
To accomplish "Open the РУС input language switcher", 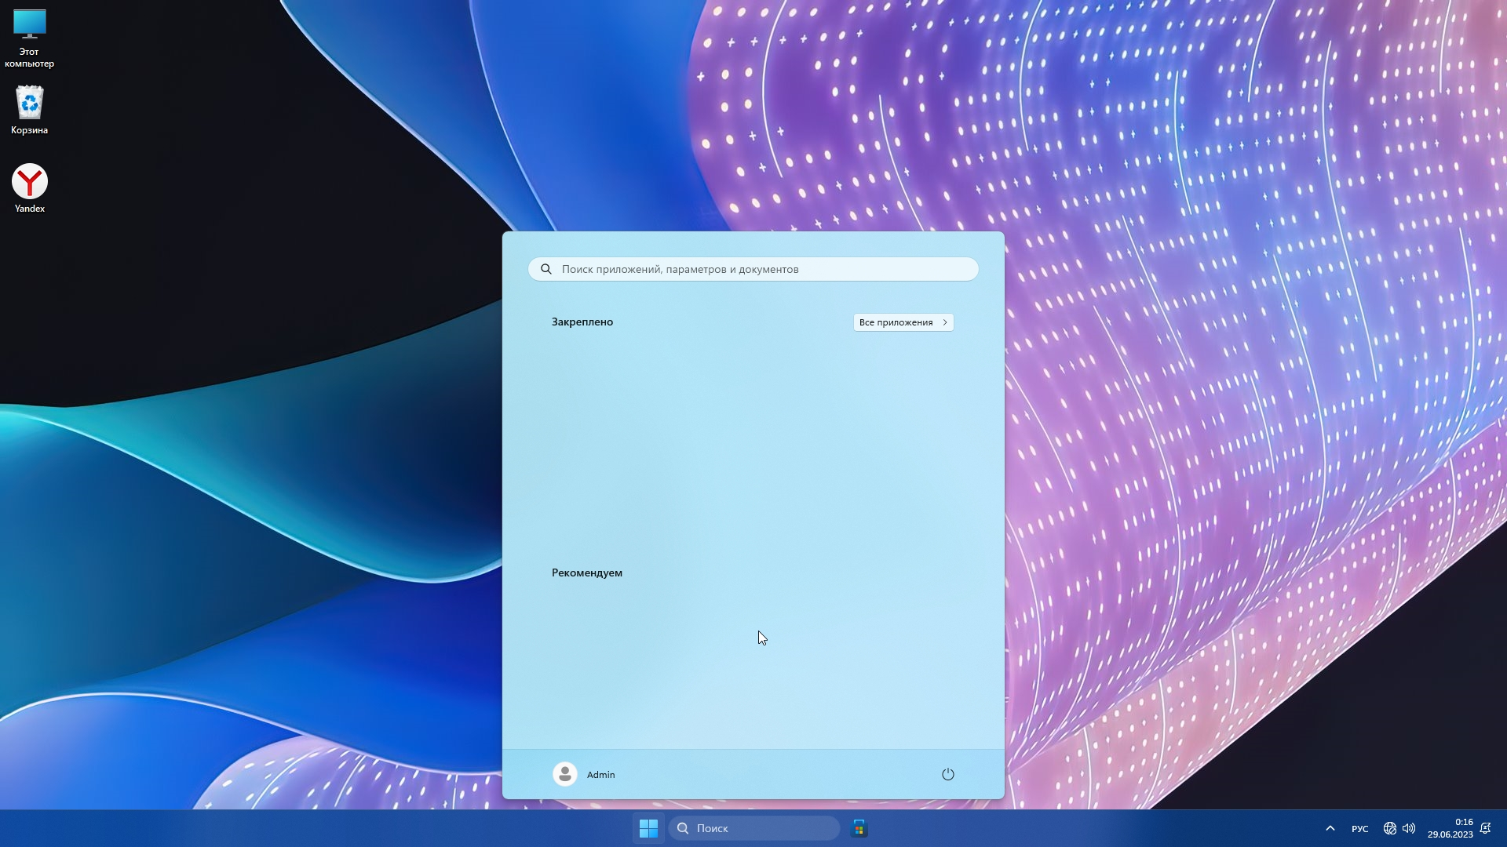I will [1359, 829].
